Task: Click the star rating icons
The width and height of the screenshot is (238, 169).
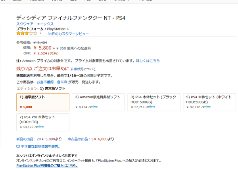Action: point(27,33)
